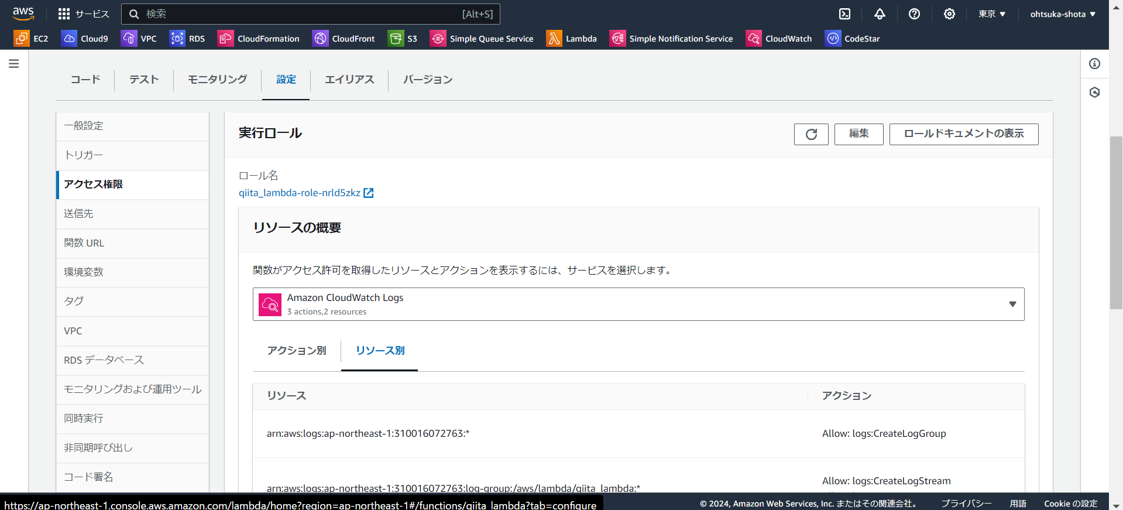Click the page vertical scrollbar

pos(1116,223)
